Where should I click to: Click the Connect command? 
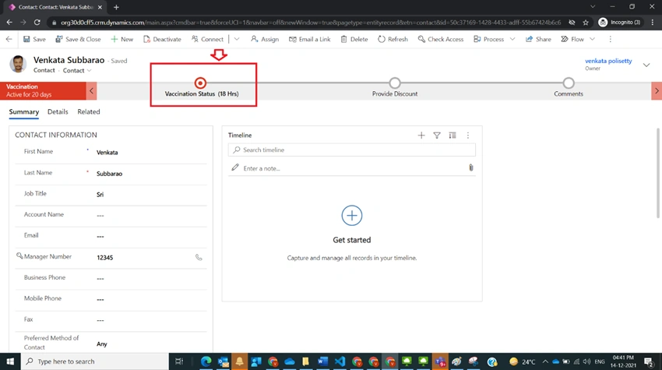[207, 39]
